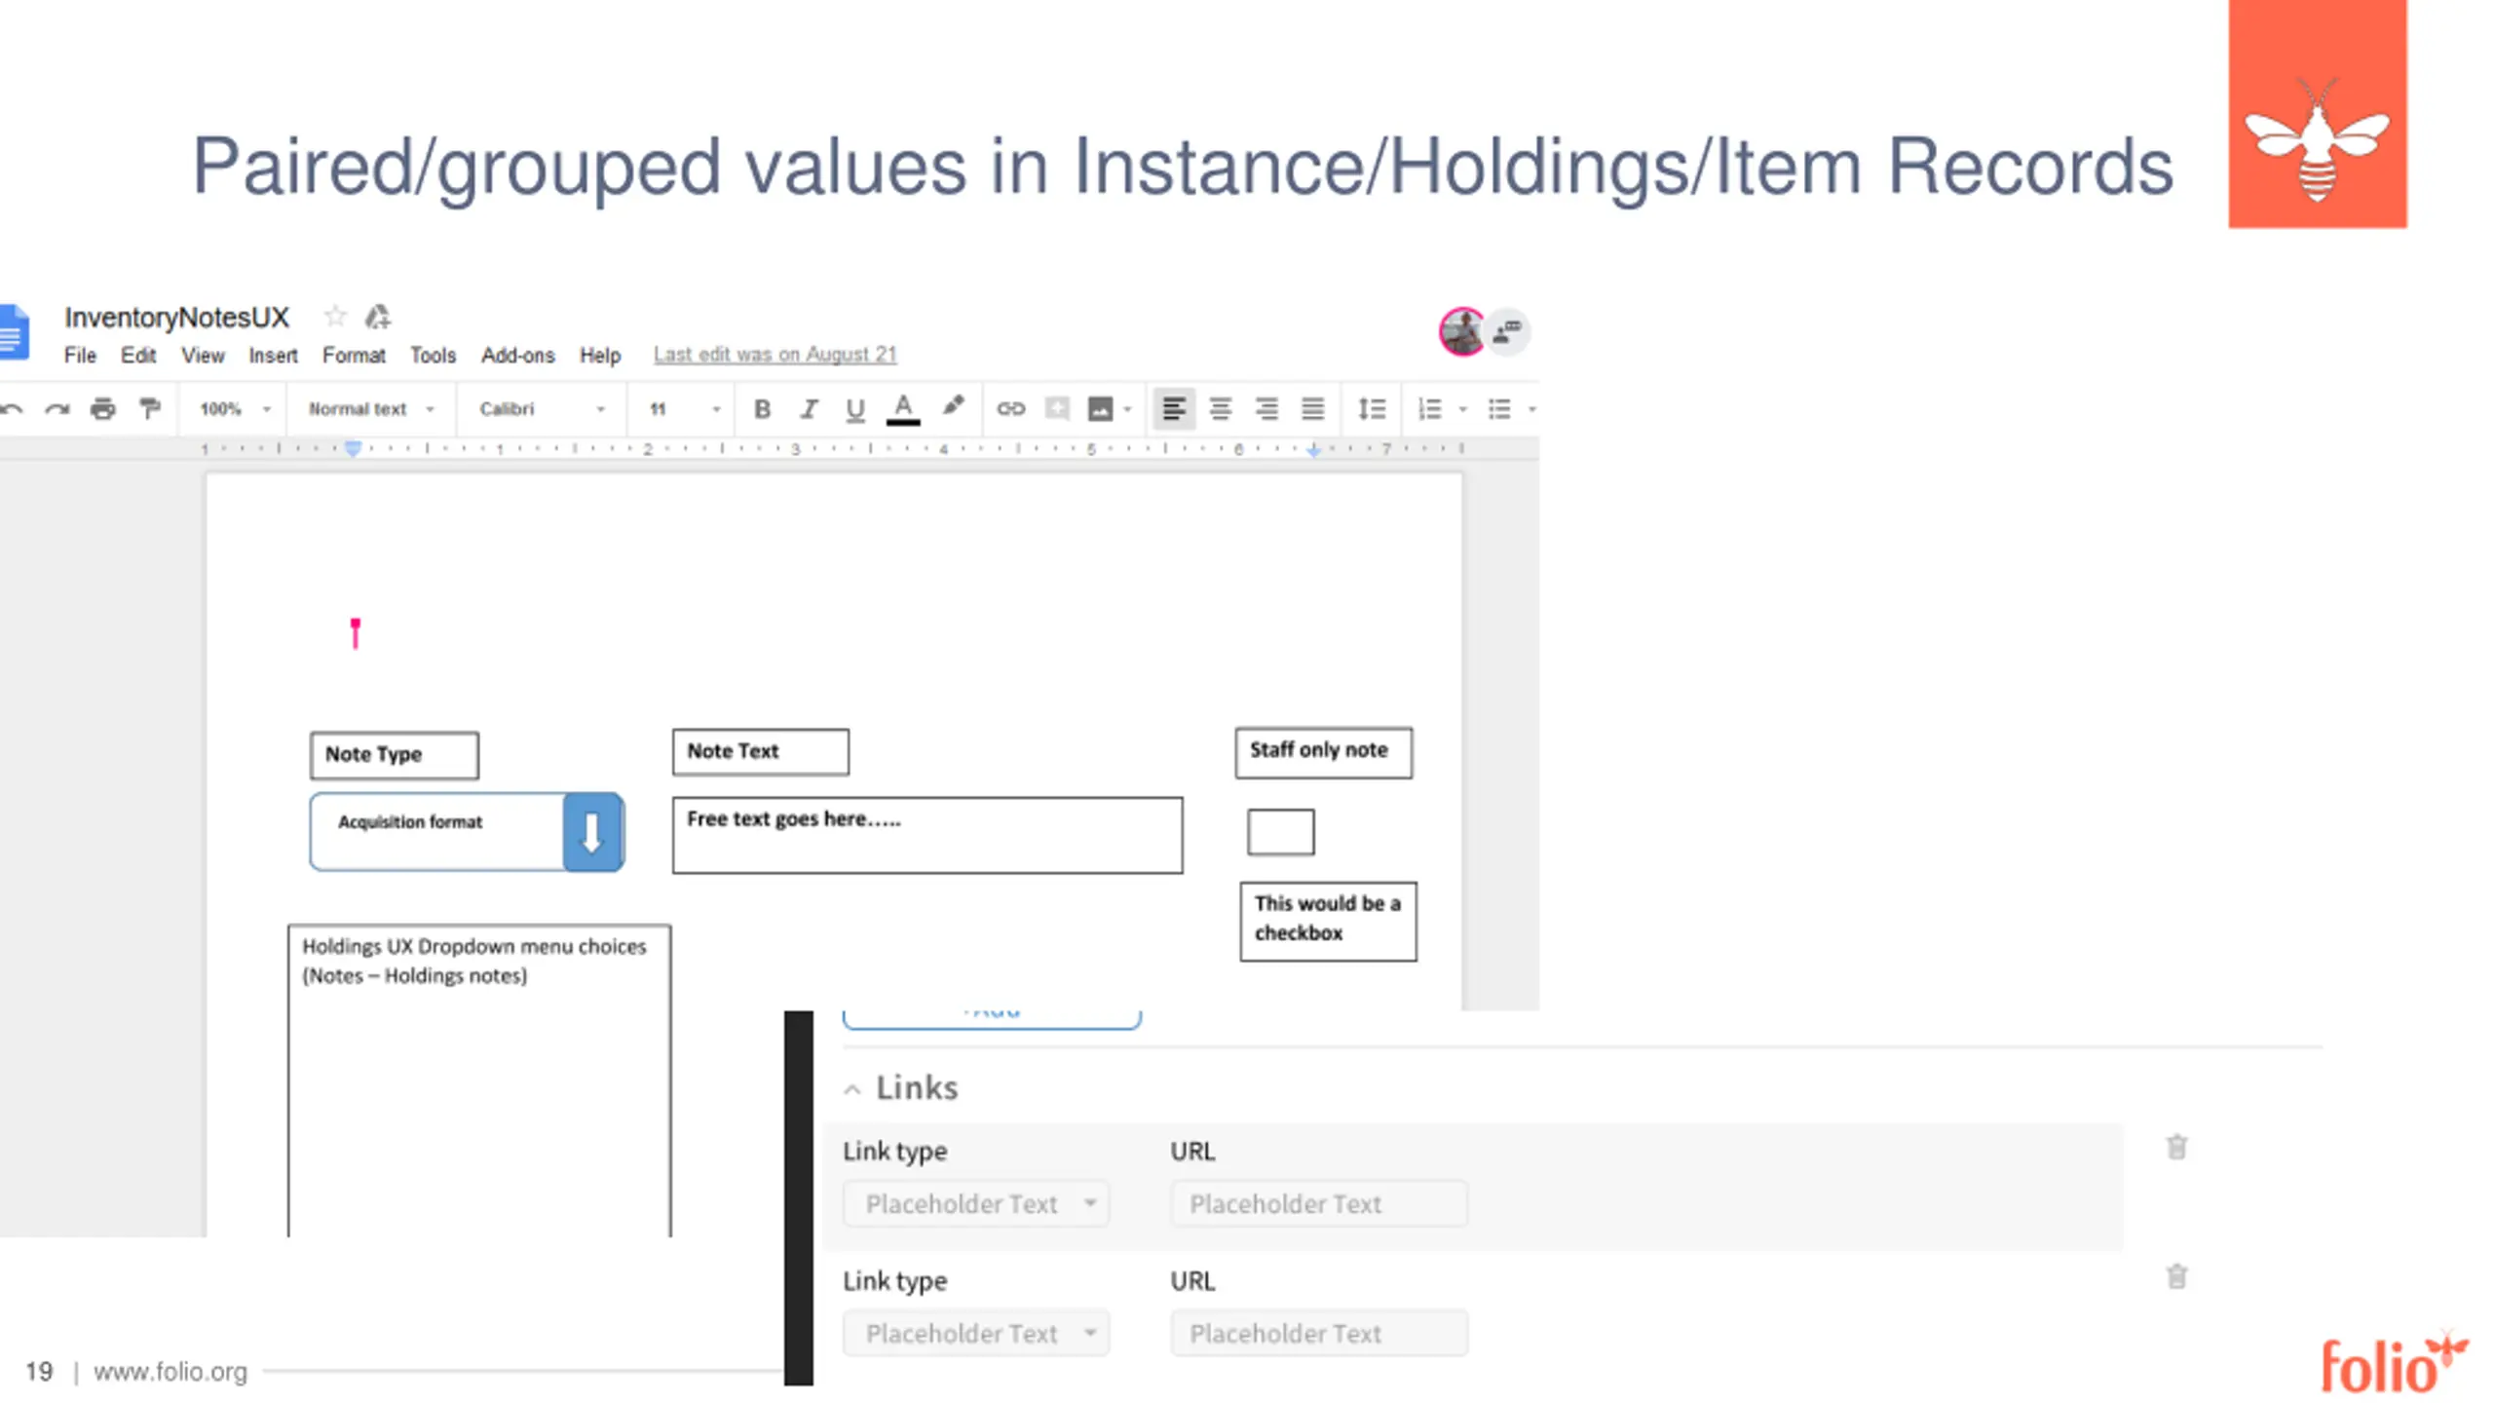The image size is (2494, 1403).
Task: Open the Format menu
Action: [x=354, y=356]
